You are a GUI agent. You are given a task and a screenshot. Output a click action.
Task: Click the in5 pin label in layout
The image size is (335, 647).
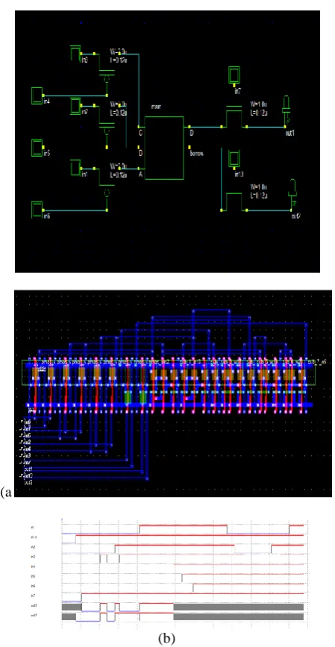tap(27, 435)
